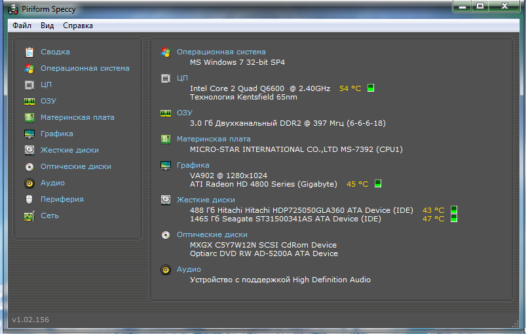Click the GPU temperature indicator next to 45 °C
The height and width of the screenshot is (334, 526).
click(x=378, y=184)
